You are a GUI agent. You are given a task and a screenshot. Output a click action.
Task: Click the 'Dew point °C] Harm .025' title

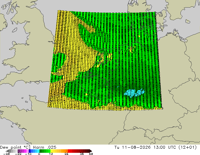28,147
